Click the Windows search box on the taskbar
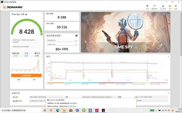The width and height of the screenshot is (182, 113). 21,110
